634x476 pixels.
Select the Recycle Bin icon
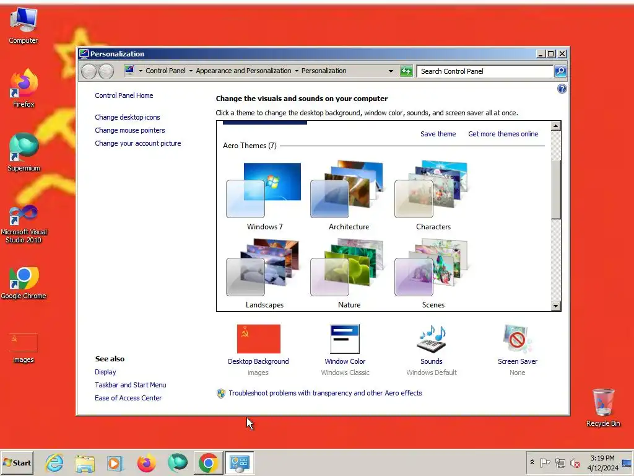click(x=603, y=408)
